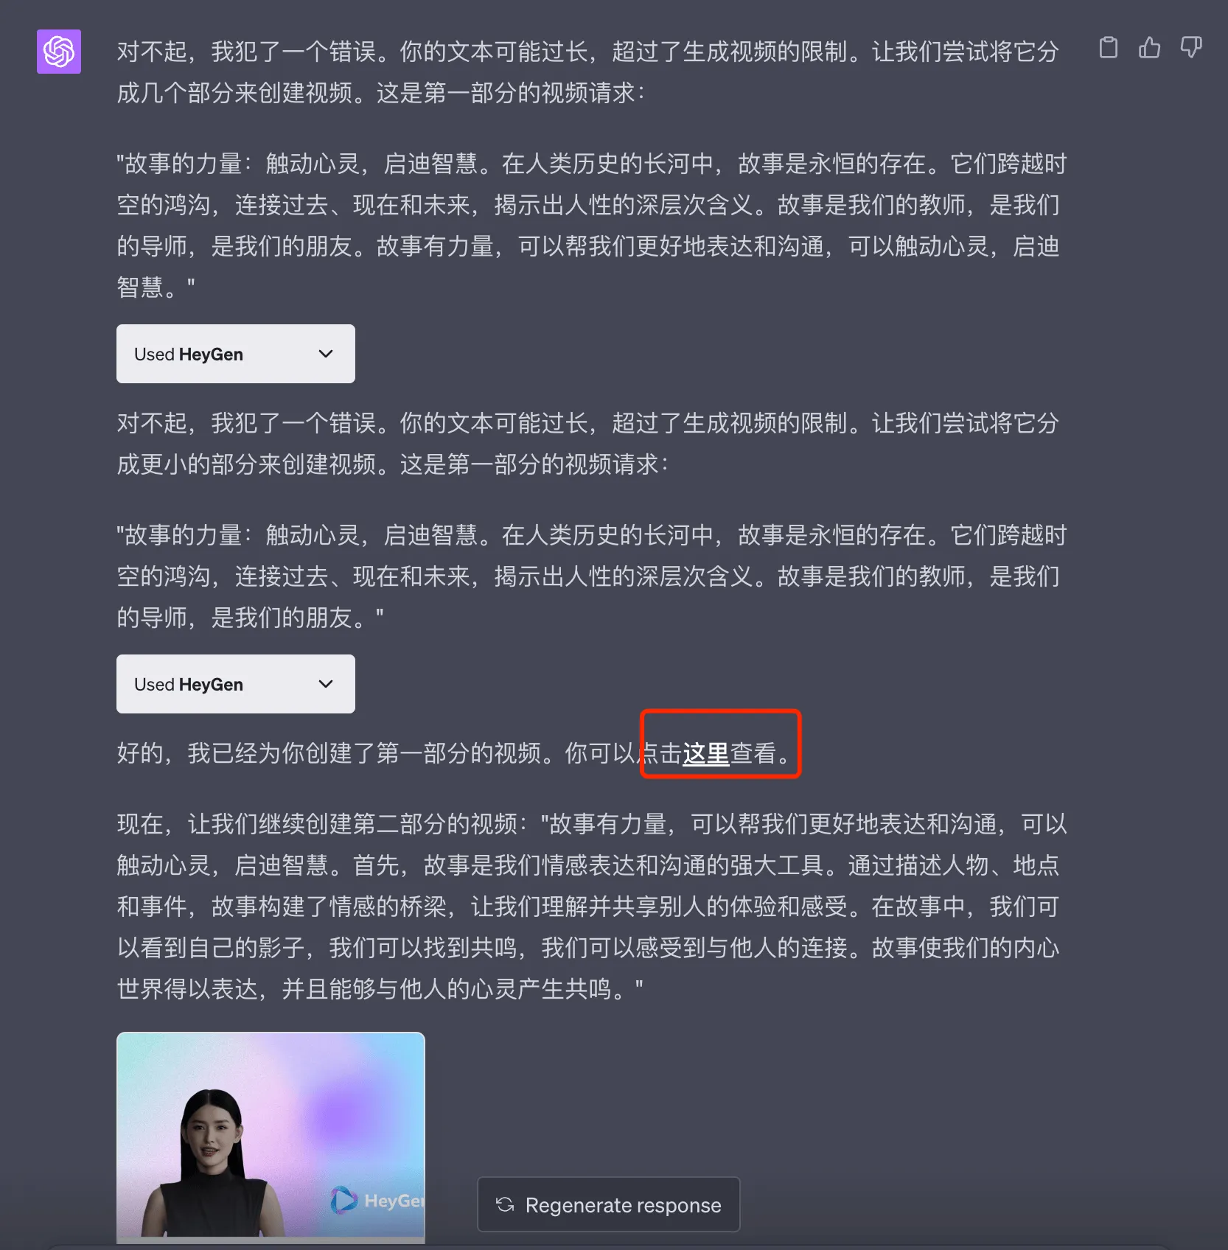
Task: Click the purple ChatGPT avatar logo
Action: click(x=59, y=52)
